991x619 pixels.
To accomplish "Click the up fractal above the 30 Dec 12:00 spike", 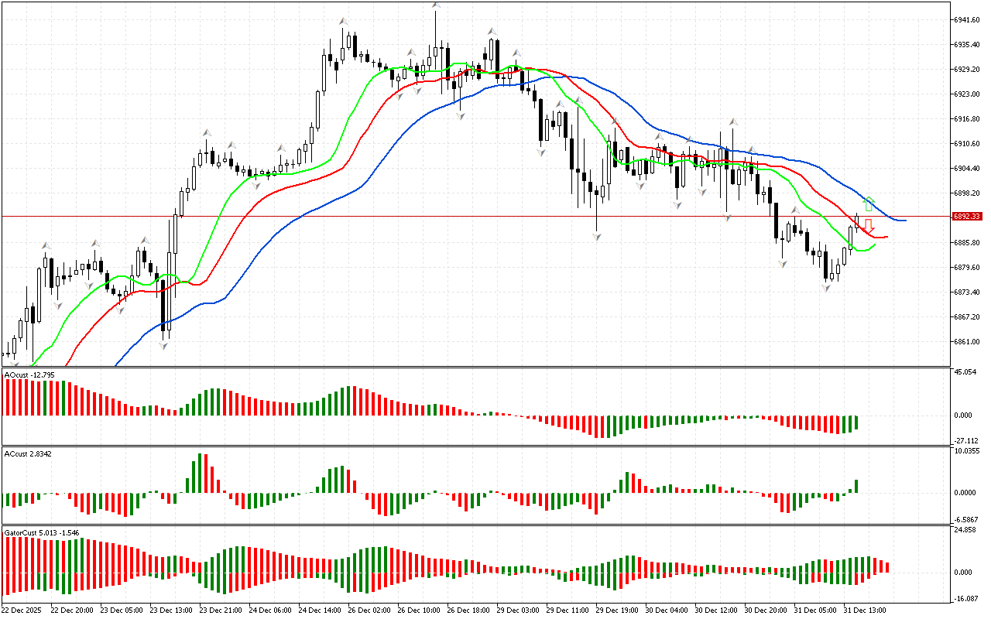I will pyautogui.click(x=732, y=122).
